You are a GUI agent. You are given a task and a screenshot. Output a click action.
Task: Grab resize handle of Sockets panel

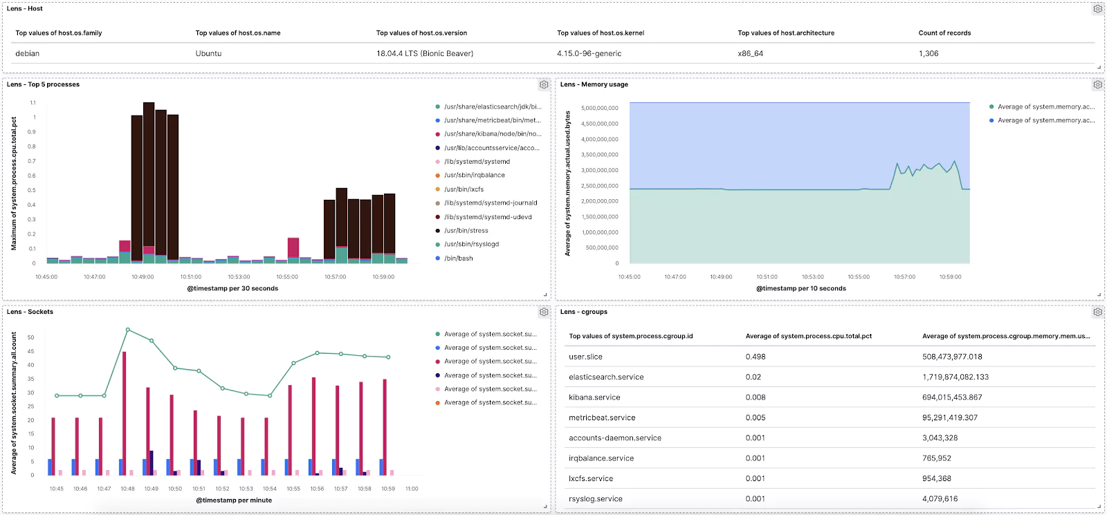pos(546,507)
